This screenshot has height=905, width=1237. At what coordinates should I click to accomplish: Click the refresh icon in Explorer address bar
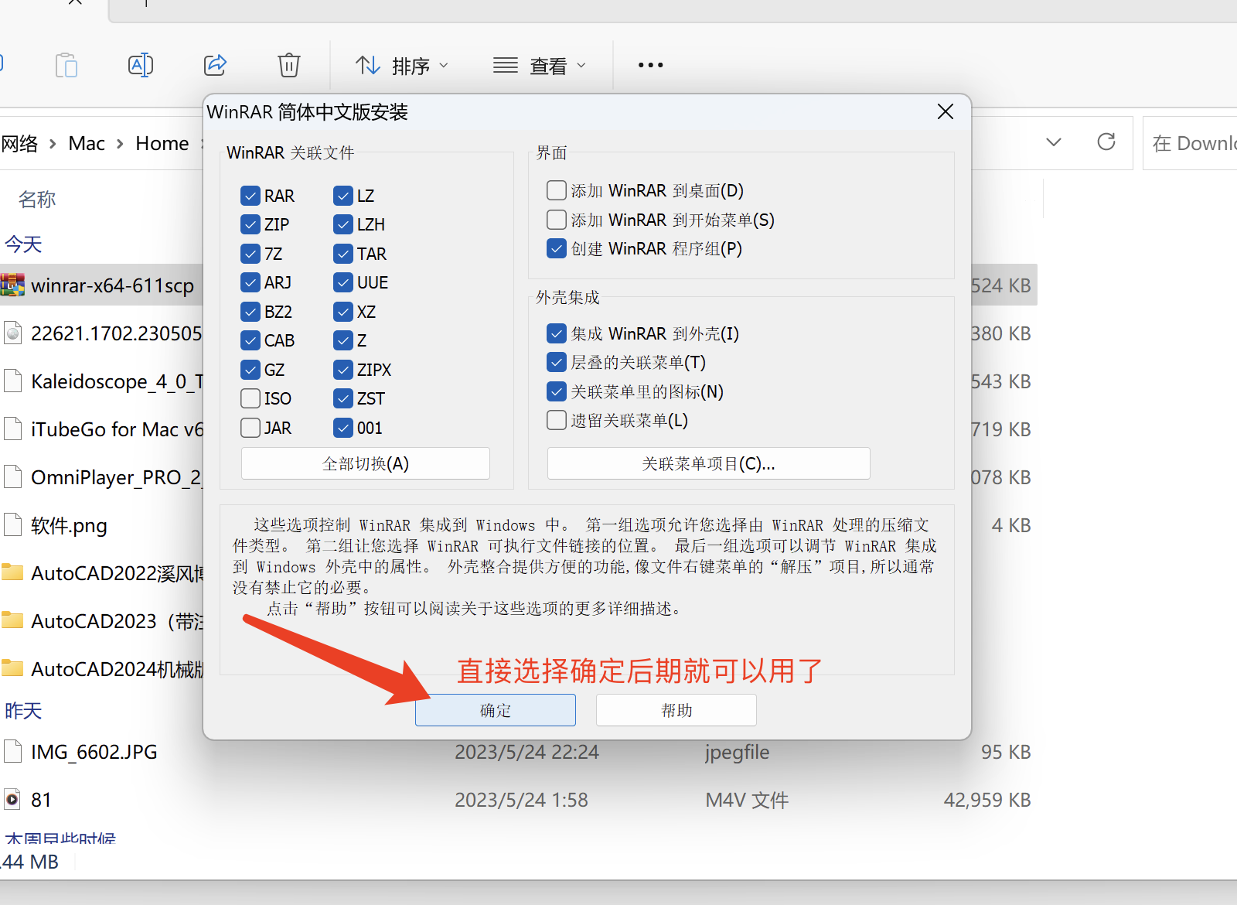point(1106,142)
